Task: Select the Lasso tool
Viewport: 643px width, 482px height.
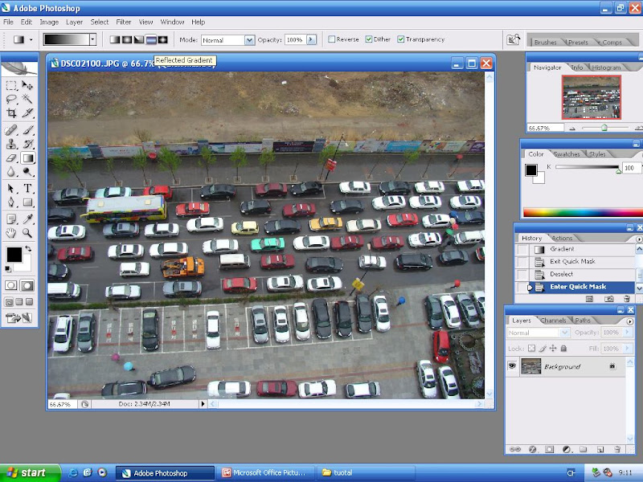Action: [x=13, y=98]
